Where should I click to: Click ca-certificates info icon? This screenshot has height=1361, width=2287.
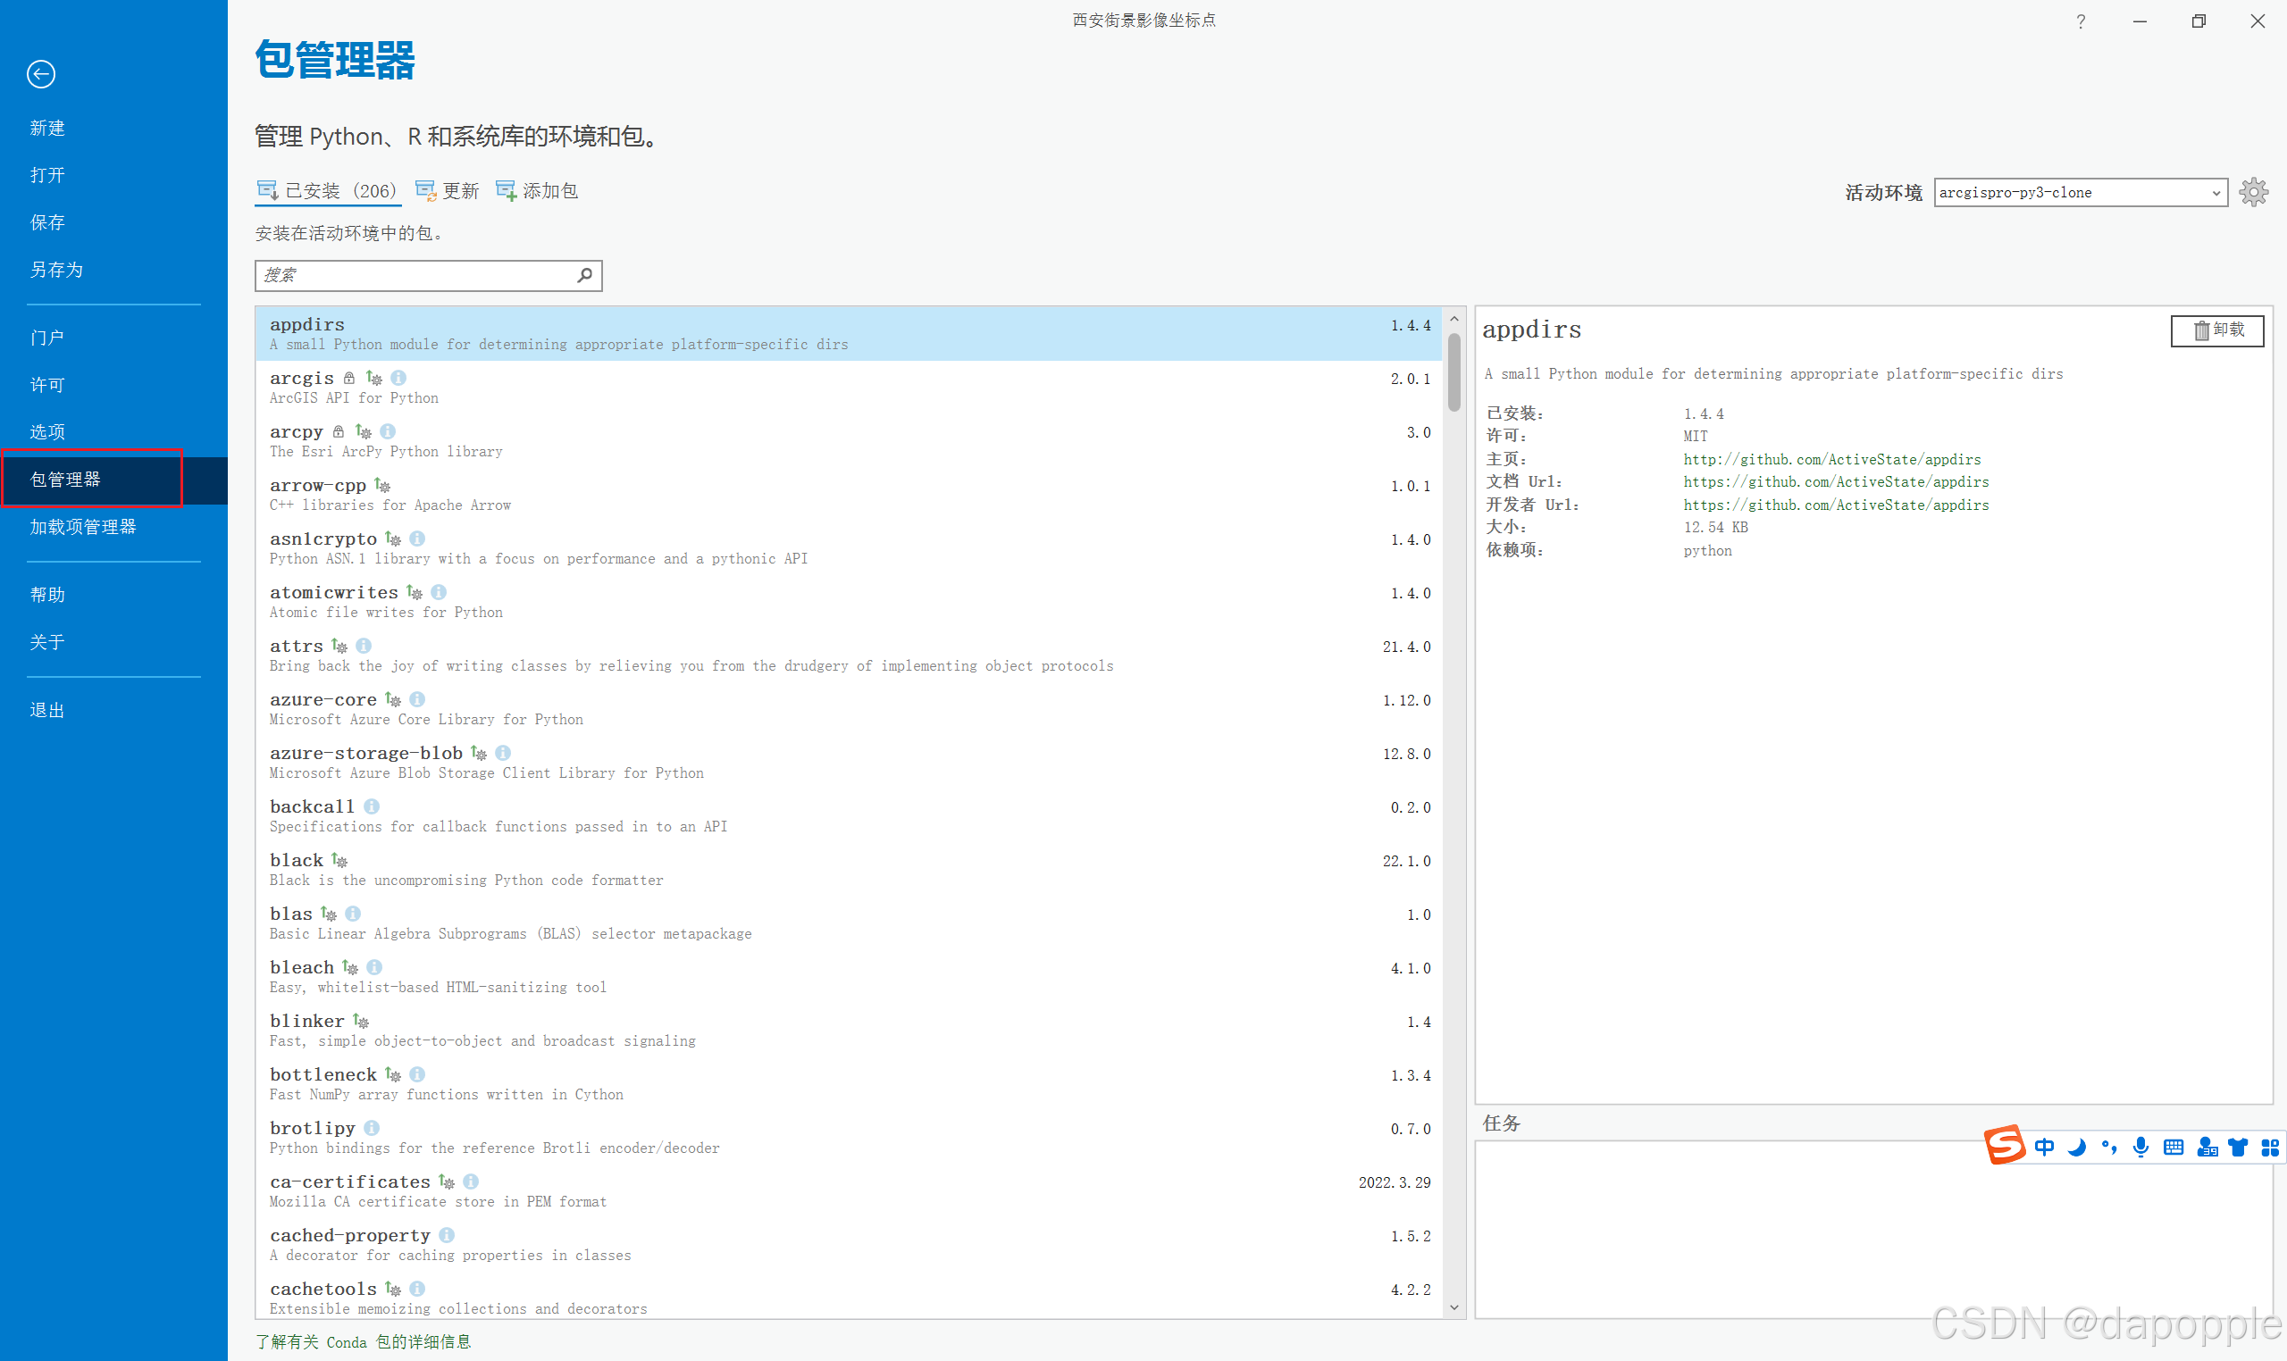(471, 1181)
